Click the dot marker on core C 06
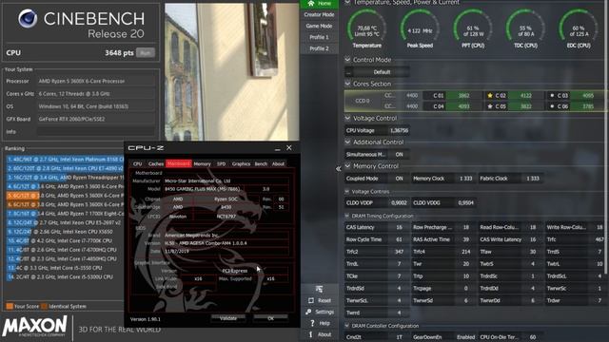Image resolution: width=609 pixels, height=342 pixels. (552, 106)
